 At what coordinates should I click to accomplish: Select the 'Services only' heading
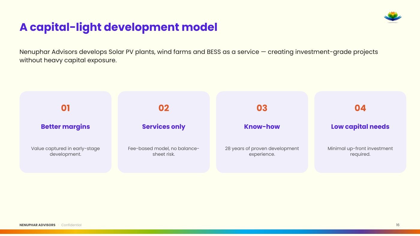point(164,127)
